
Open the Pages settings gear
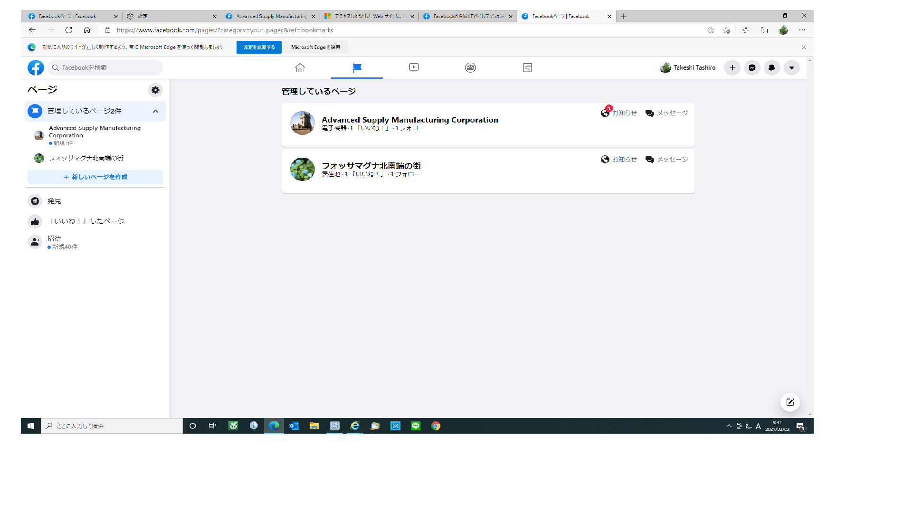[x=155, y=90]
